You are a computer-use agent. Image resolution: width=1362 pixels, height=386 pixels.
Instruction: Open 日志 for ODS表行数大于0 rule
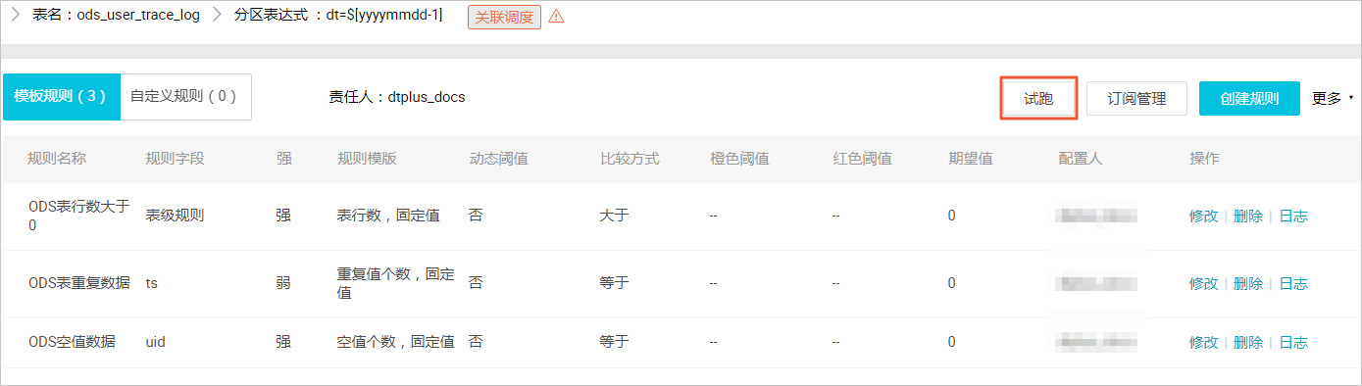pyautogui.click(x=1293, y=216)
